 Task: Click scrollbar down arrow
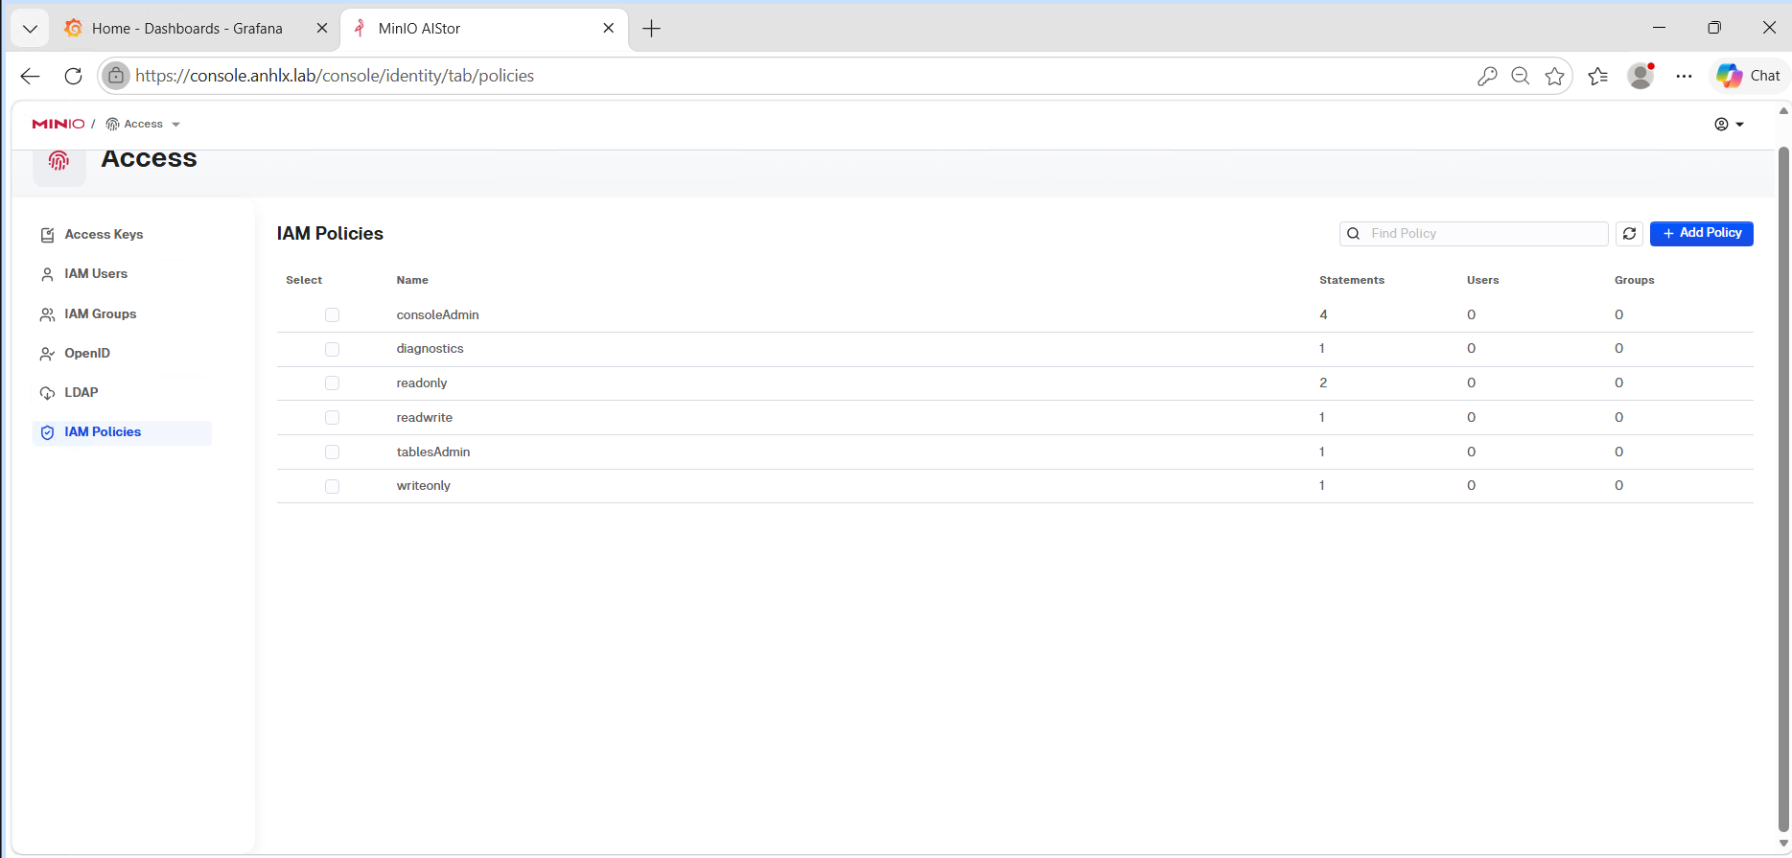click(1783, 844)
